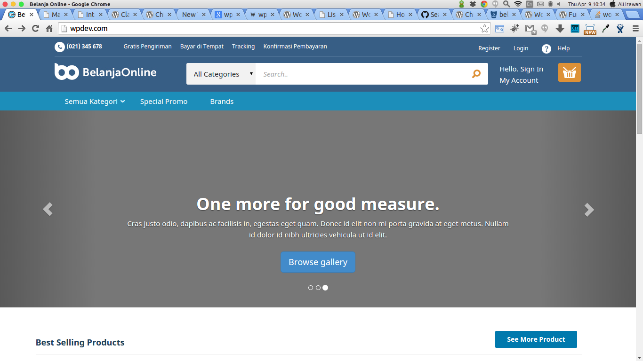Click the browser back arrow
Viewport: 643px width, 361px height.
click(8, 29)
